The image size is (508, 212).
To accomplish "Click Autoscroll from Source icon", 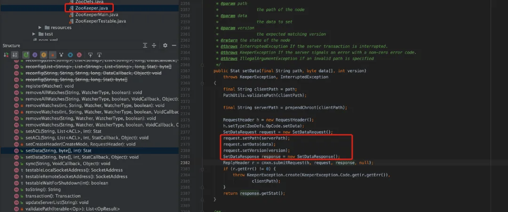I will click(x=99, y=55).
